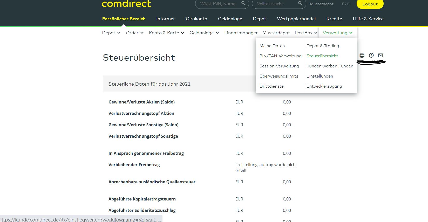Open the PostBox dropdown

pyautogui.click(x=306, y=33)
